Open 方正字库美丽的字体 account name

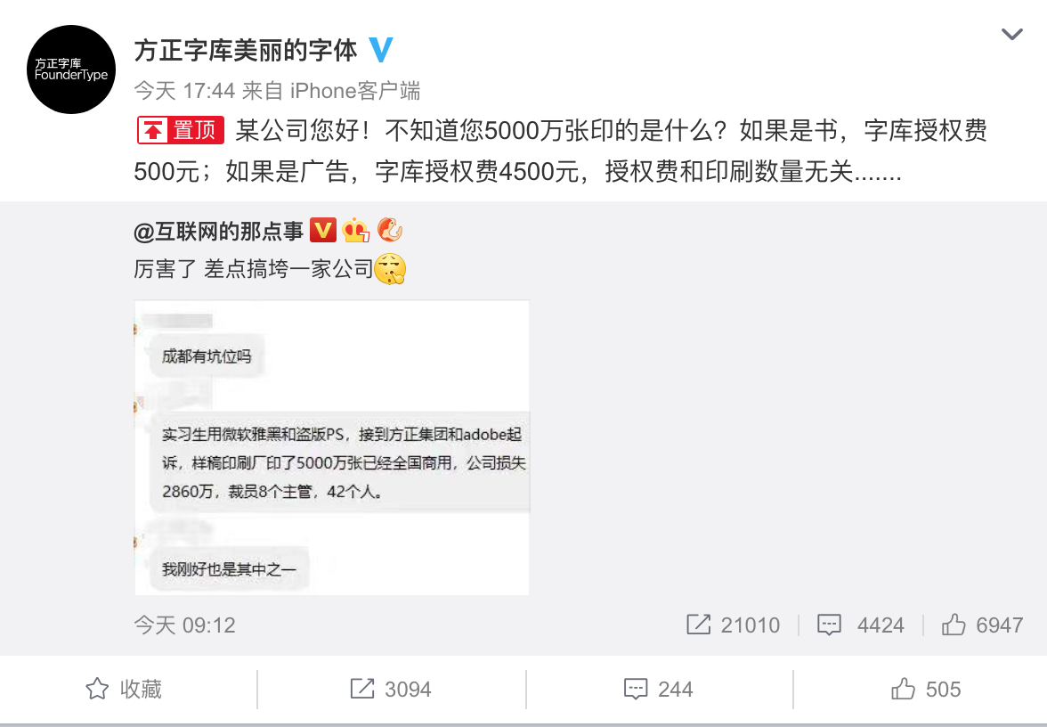click(x=246, y=50)
